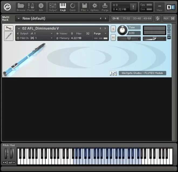Click the Mod wheel
The width and height of the screenshot is (178, 172).
pos(12,153)
